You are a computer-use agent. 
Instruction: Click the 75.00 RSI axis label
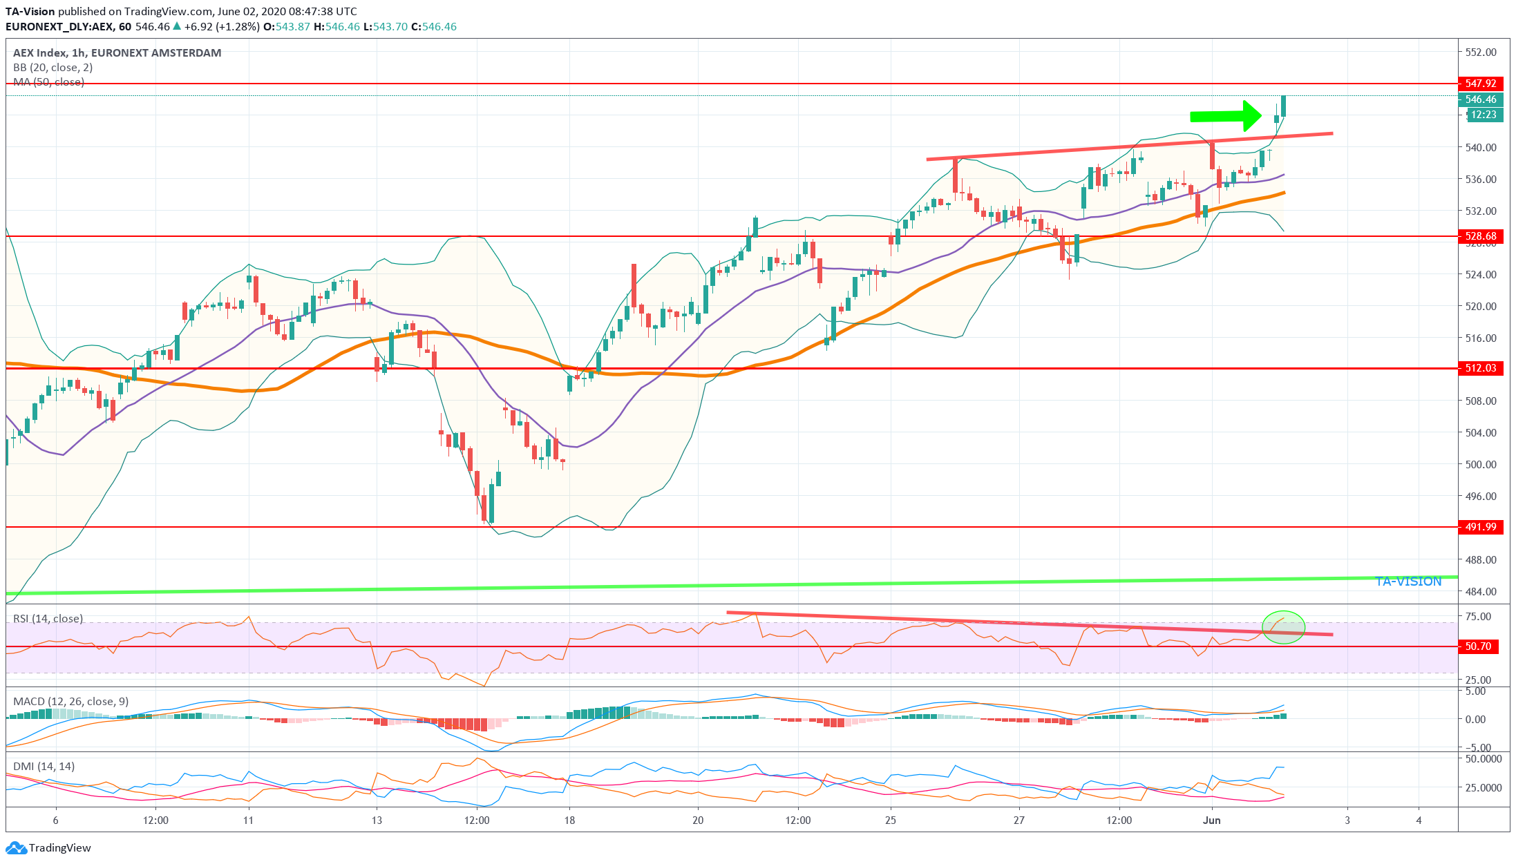pos(1479,617)
